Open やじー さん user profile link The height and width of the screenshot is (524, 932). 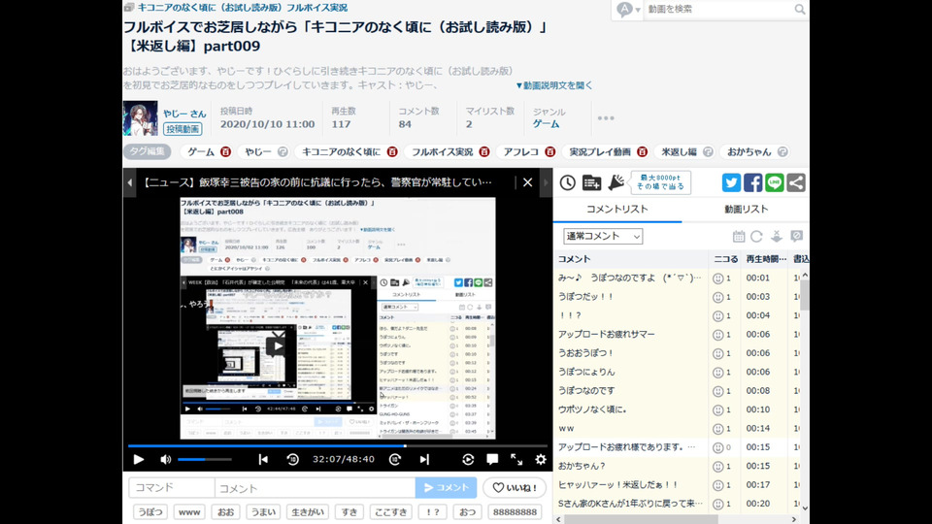tap(184, 114)
